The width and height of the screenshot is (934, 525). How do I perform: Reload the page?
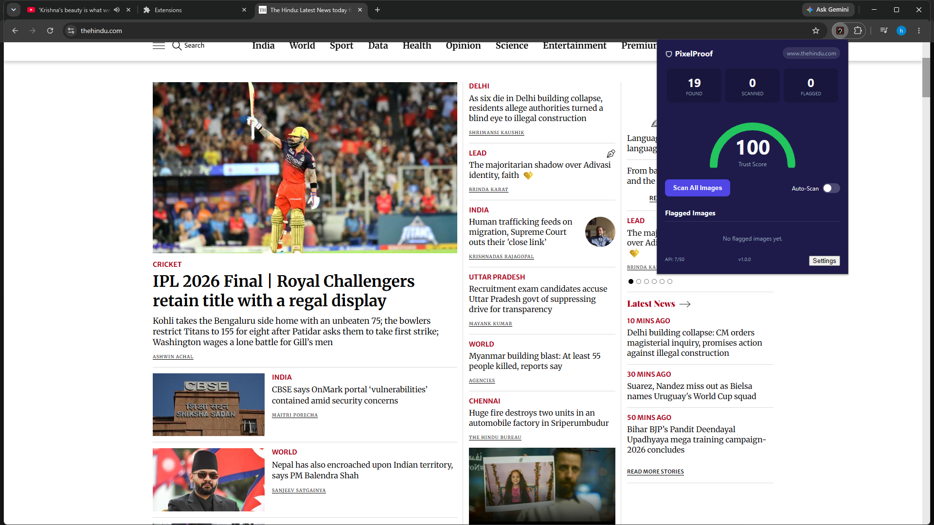50,31
